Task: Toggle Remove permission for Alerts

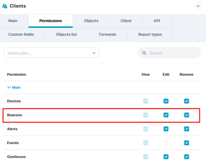Action: [x=187, y=129]
